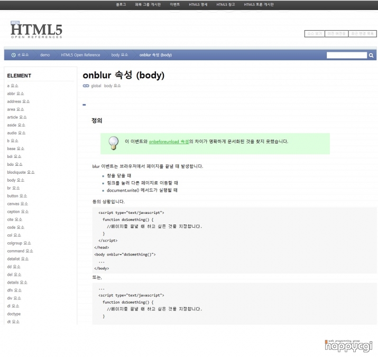Screen dimensions: 378x357
Task: Click the 'onblur 속성 (body)' page title
Action: pyautogui.click(x=123, y=75)
